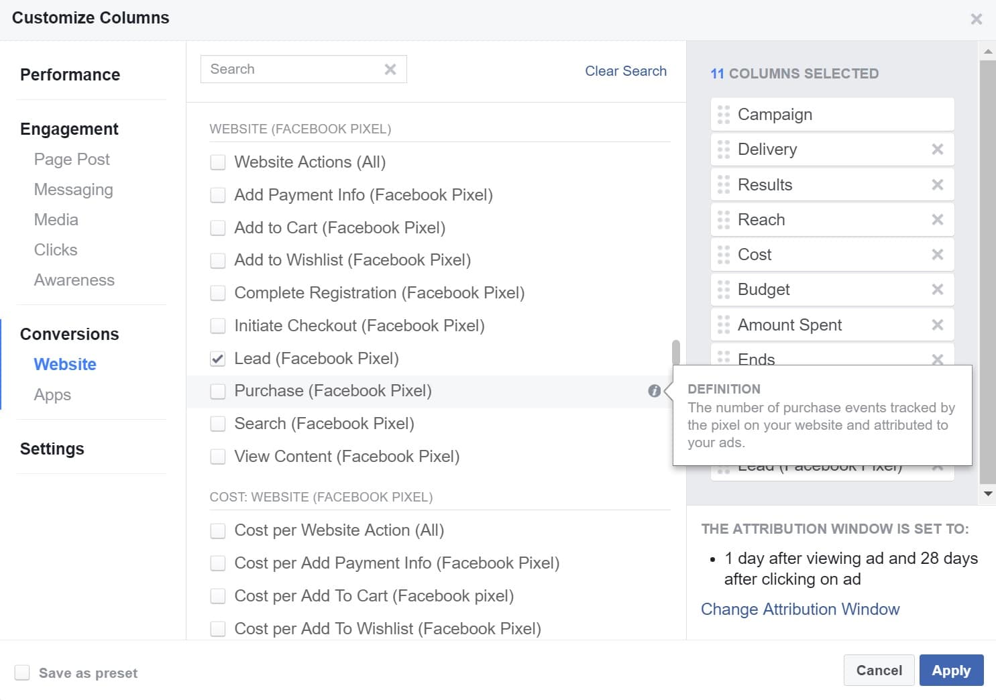Check Purchase (Facebook Pixel)
Image resolution: width=996 pixels, height=700 pixels.
(x=217, y=391)
